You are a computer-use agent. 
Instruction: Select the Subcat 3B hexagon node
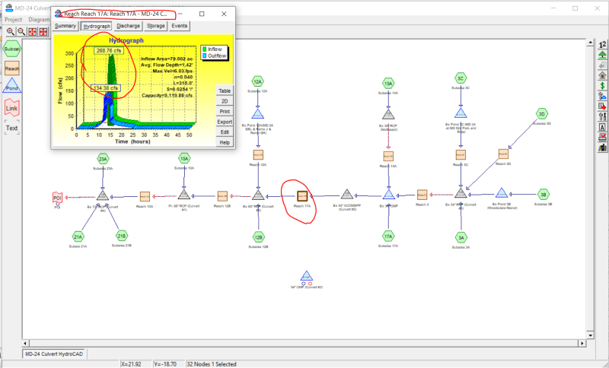[x=543, y=195]
